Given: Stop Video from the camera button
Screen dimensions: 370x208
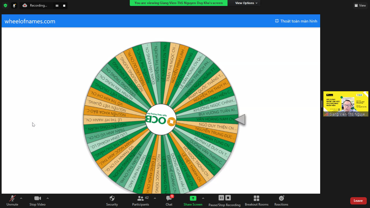Looking at the screenshot, I should point(37,201).
